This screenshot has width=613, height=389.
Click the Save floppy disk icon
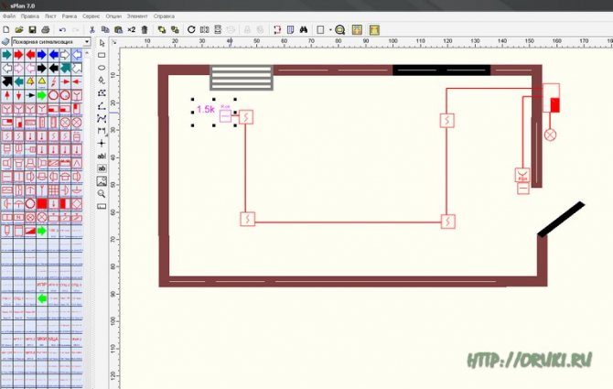pyautogui.click(x=33, y=29)
